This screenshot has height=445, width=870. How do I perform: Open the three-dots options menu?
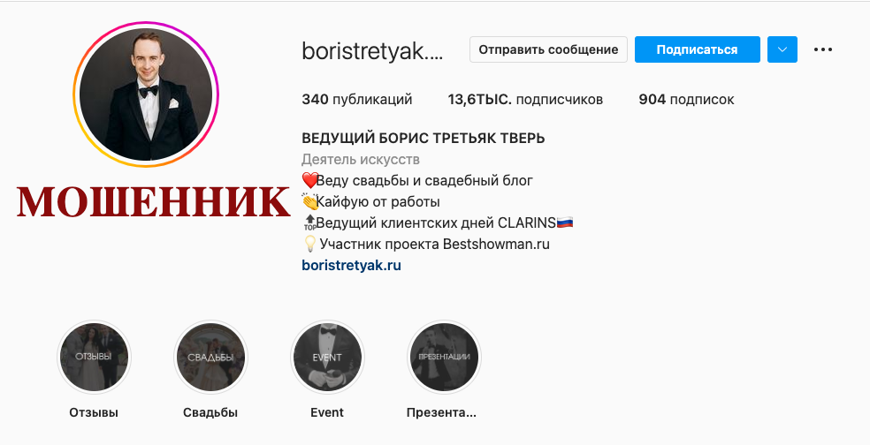(823, 49)
